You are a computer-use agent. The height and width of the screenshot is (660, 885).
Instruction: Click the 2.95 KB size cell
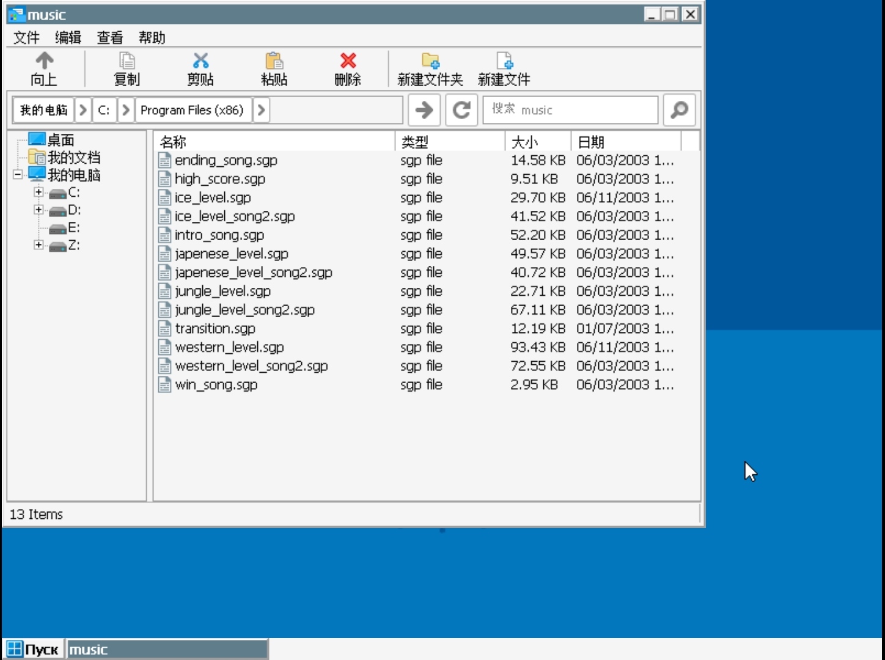tap(534, 385)
